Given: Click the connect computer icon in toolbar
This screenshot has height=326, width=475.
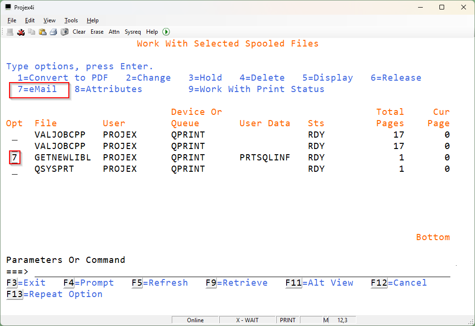Looking at the screenshot, I should [x=10, y=32].
